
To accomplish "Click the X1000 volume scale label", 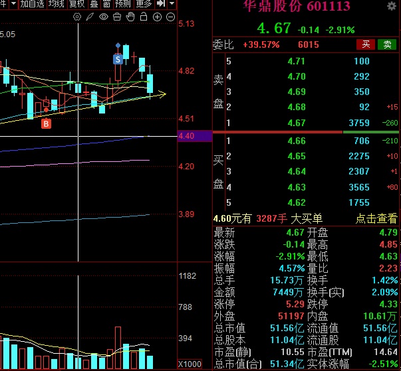I will [x=190, y=364].
